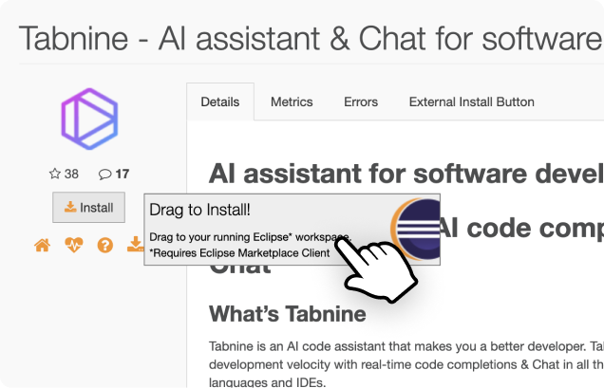Image resolution: width=604 pixels, height=388 pixels.
Task: Select the Errors tab
Action: tap(361, 102)
